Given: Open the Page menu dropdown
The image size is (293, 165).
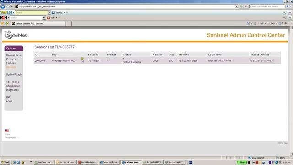Looking at the screenshot, I should pos(272,23).
